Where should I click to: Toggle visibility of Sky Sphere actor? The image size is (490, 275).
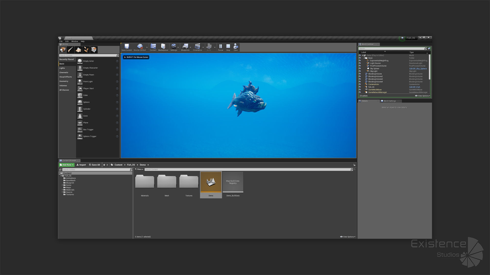click(x=360, y=68)
